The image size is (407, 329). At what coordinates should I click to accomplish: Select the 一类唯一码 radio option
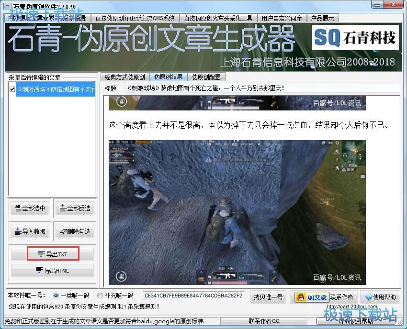point(71,296)
